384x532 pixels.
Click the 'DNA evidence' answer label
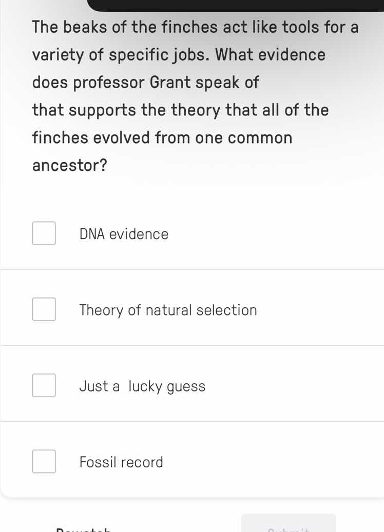tap(124, 234)
